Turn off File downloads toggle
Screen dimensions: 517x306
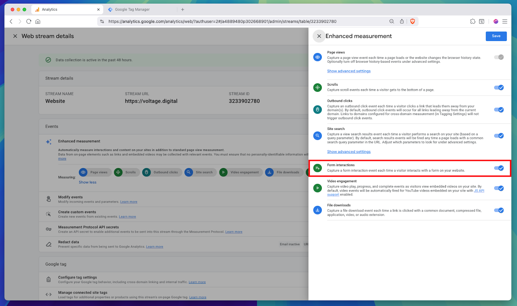click(499, 210)
